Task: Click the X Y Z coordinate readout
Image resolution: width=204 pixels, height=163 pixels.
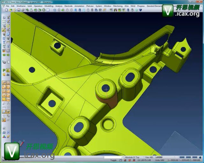Action: (184, 160)
